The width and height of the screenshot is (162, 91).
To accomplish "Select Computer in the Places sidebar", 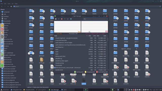I will [7, 12].
